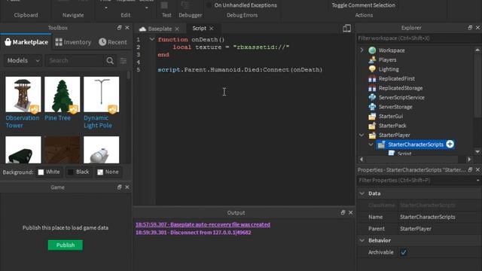Select the Pine Tree model thumbnail
Screen dimensions: 482x271
[x=62, y=94]
